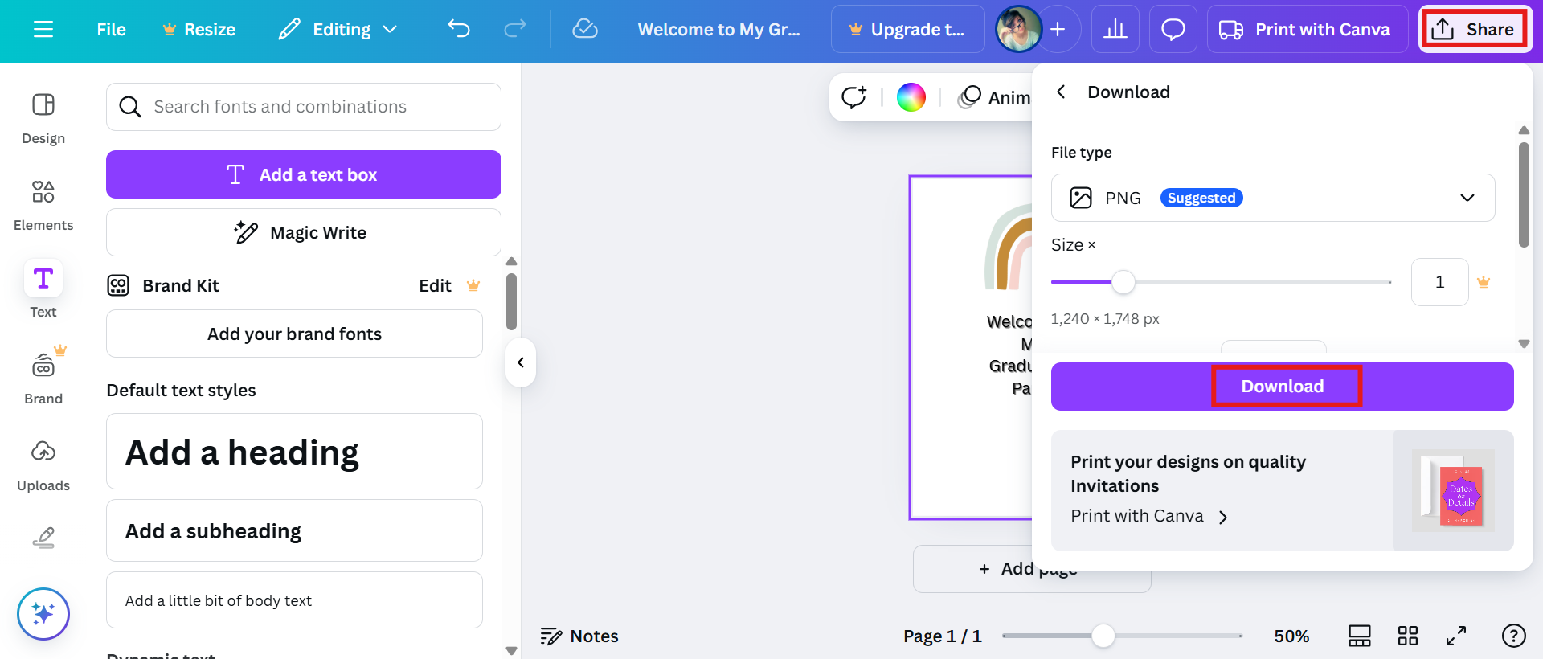Click the Brand Kit icon
The width and height of the screenshot is (1543, 659).
[x=118, y=285]
